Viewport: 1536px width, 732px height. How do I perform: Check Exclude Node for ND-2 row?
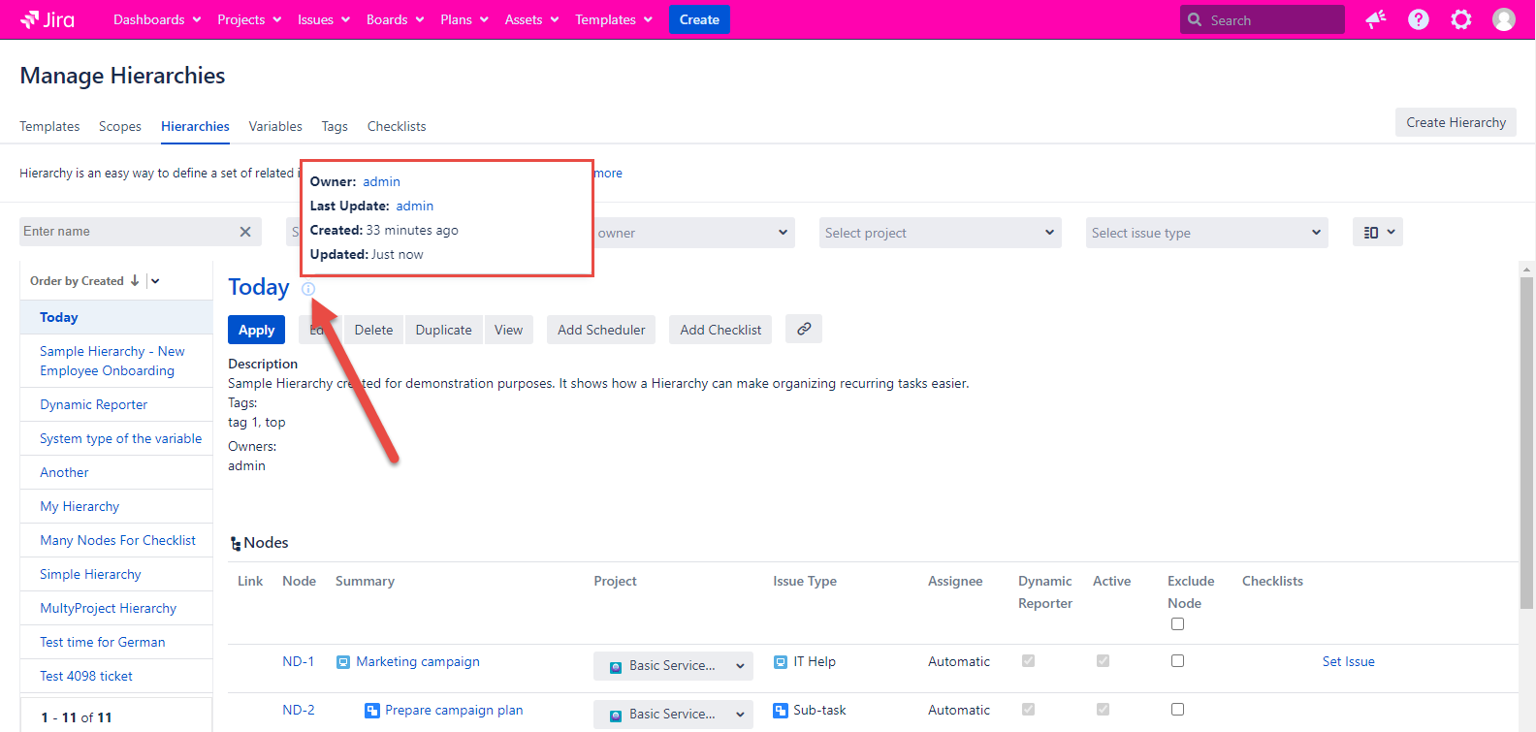pyautogui.click(x=1177, y=710)
